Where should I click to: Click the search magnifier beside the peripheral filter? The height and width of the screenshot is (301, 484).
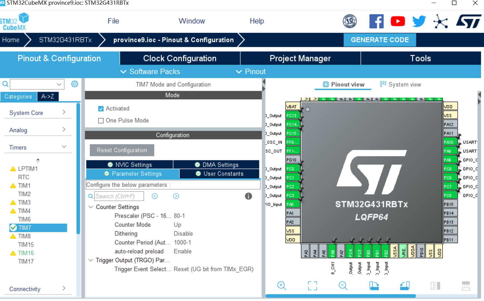[x=5, y=84]
